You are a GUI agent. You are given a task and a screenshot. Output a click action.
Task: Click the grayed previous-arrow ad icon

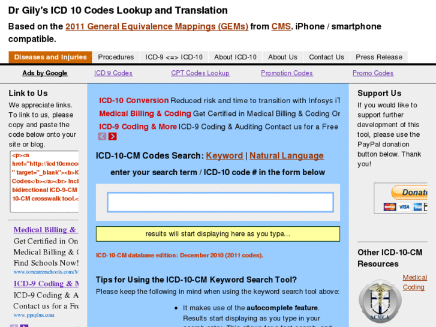point(102,136)
